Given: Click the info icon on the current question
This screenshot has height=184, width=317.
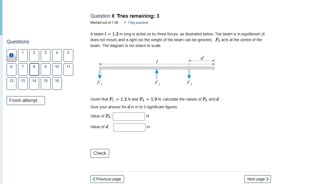Looking at the screenshot, I should [x=11, y=56].
